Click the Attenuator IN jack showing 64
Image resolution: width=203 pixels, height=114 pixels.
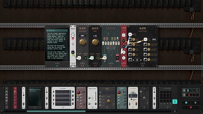point(79,58)
